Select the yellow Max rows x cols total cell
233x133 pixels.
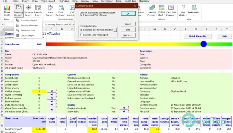coord(39,130)
